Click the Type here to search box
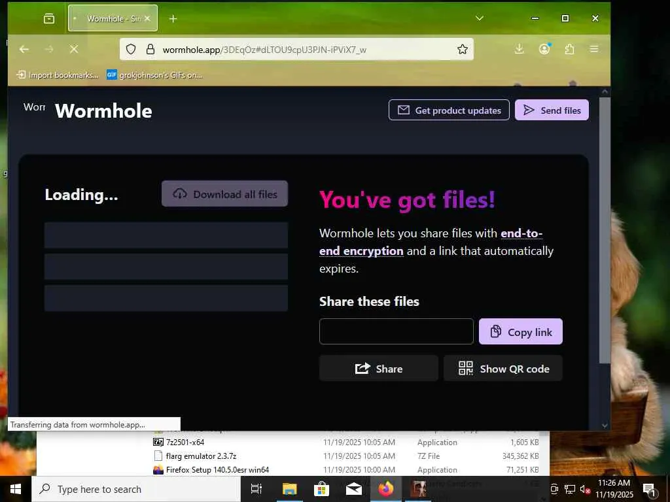670x502 pixels. (x=136, y=489)
